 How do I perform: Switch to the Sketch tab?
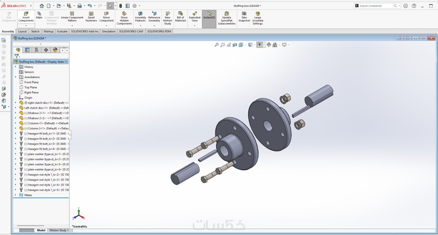(35, 31)
